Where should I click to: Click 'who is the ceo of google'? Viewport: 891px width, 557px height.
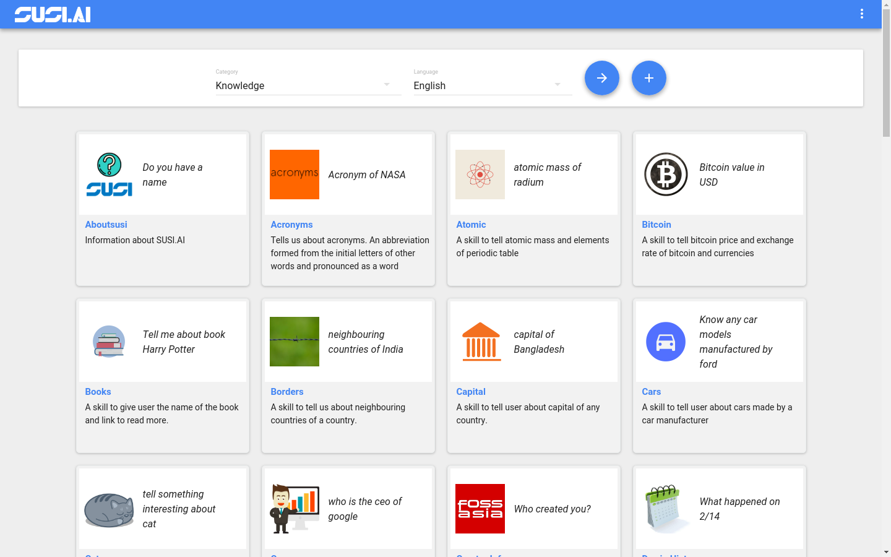[365, 509]
